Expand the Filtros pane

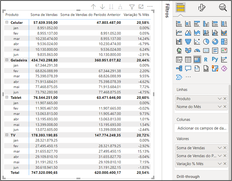(167, 11)
